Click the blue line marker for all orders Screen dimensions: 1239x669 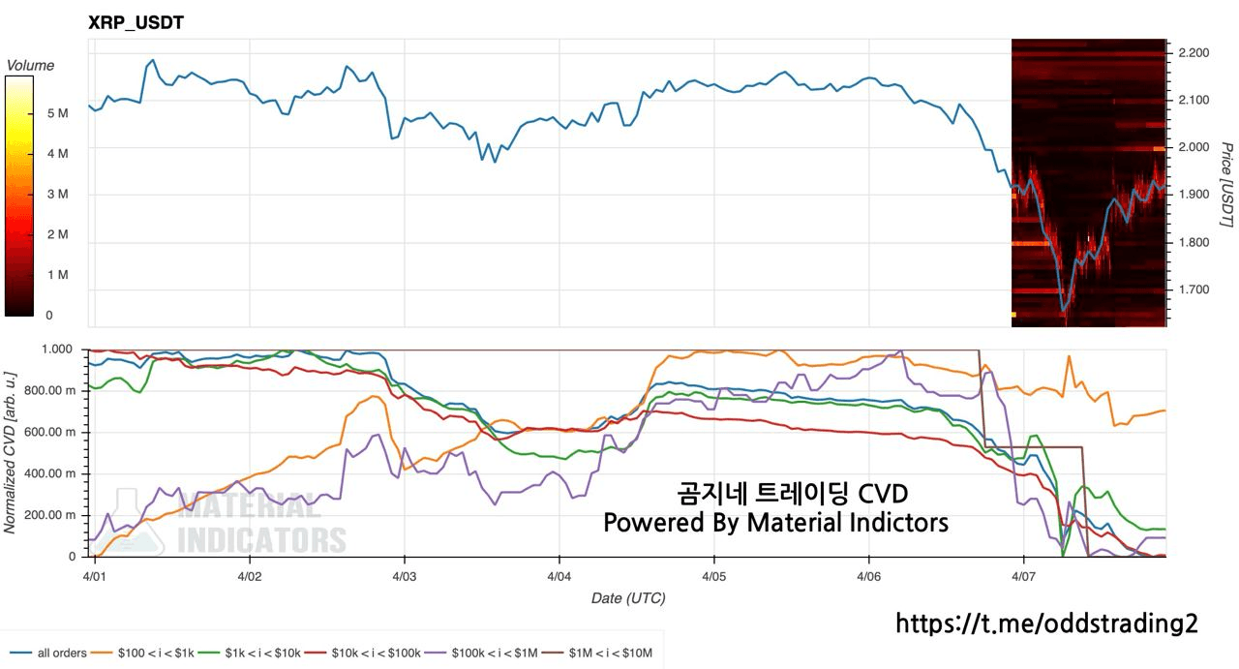[19, 654]
